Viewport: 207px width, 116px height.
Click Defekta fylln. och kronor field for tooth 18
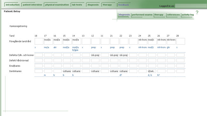[39, 55]
